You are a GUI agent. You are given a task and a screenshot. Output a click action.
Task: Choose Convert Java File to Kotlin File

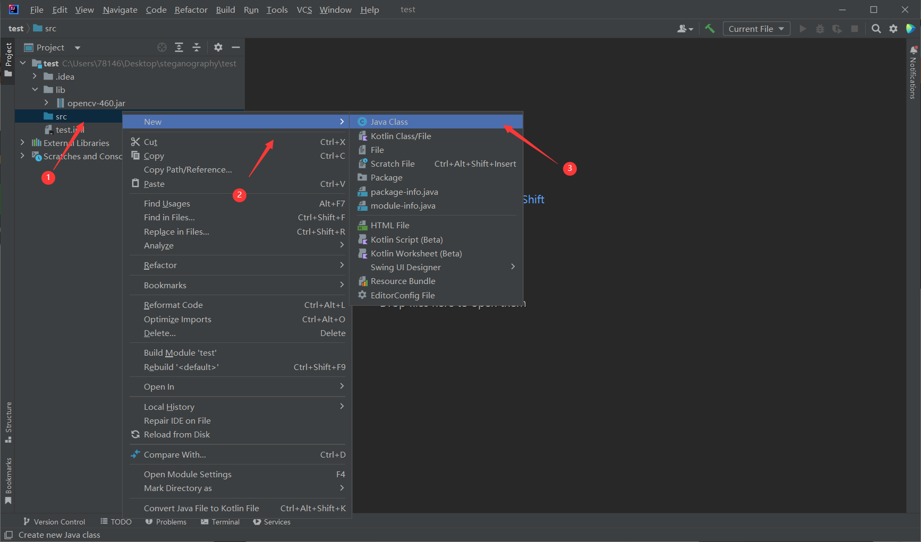[237, 508]
